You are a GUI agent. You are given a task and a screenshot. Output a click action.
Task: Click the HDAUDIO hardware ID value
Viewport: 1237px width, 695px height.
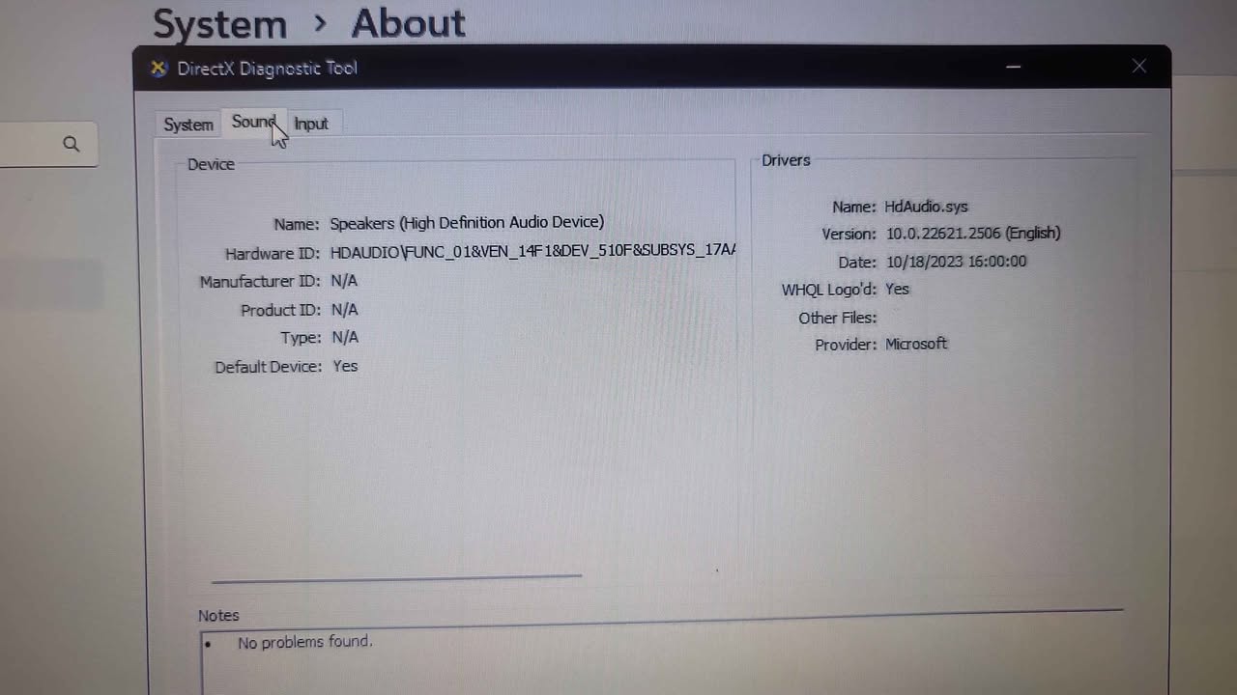[x=532, y=251]
